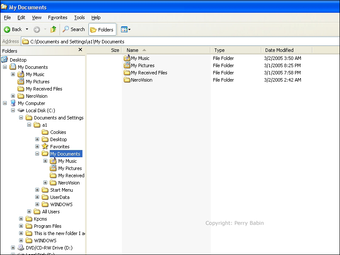340x255 pixels.
Task: Select Desktop folder under a1
Action: pyautogui.click(x=59, y=139)
